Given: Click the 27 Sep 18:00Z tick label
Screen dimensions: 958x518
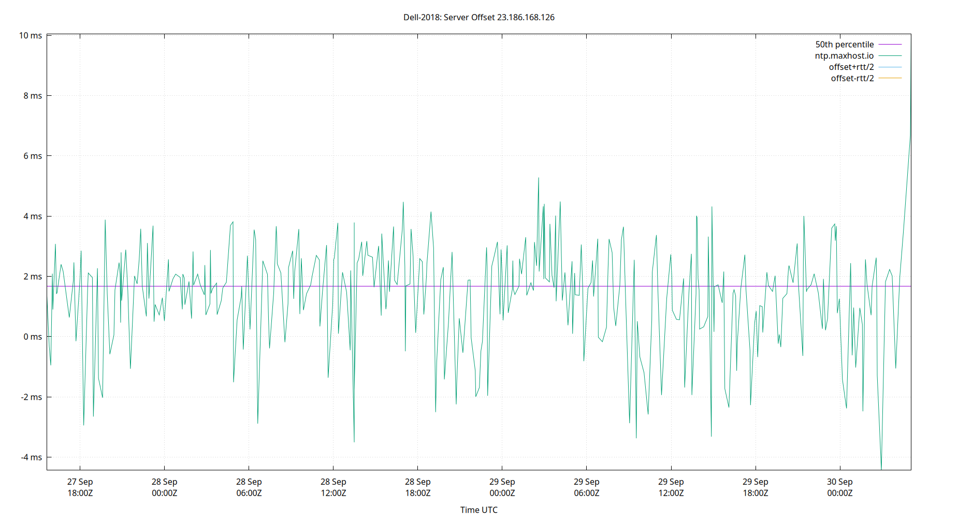Looking at the screenshot, I should click(80, 487).
